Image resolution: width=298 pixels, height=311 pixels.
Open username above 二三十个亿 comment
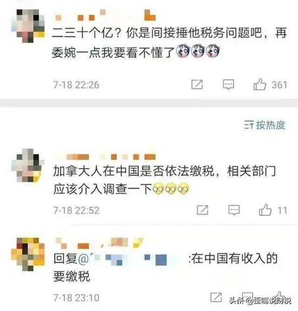[x=105, y=16]
